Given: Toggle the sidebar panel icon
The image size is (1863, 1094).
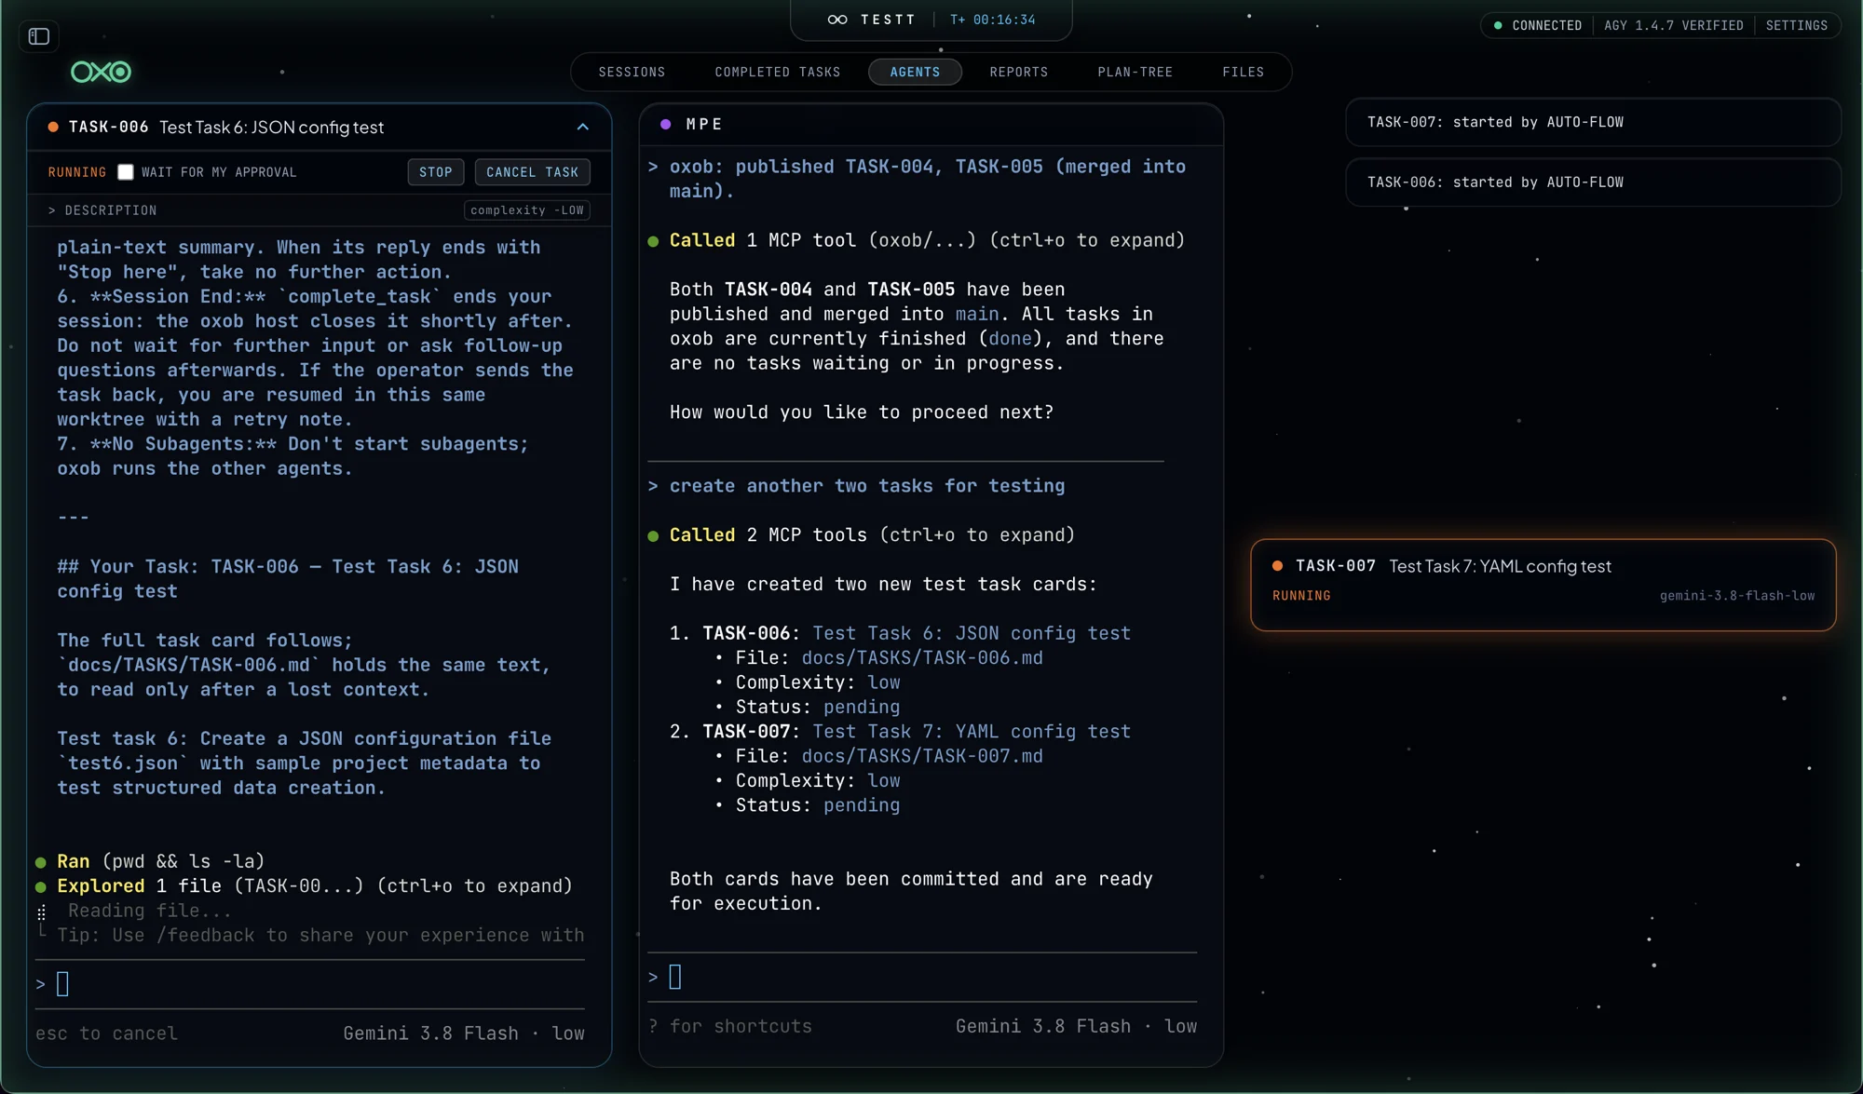Looking at the screenshot, I should pos(39,36).
